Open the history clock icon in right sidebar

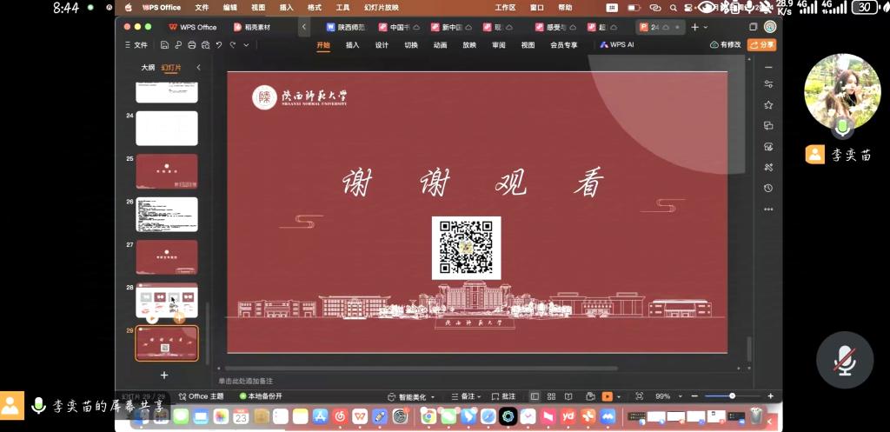click(x=768, y=188)
